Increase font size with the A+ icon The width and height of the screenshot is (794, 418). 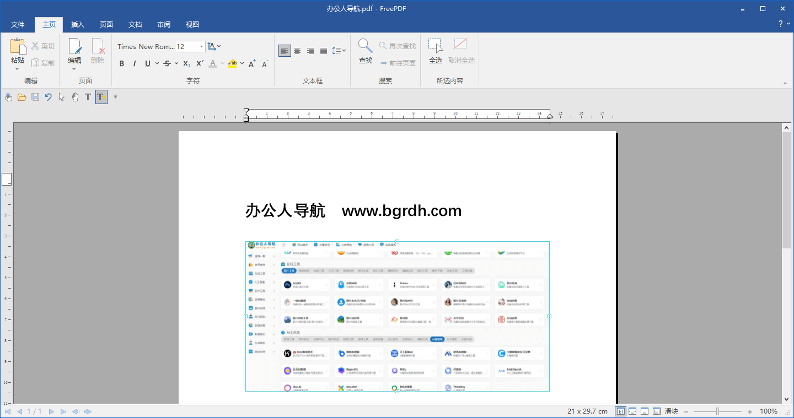pyautogui.click(x=252, y=64)
